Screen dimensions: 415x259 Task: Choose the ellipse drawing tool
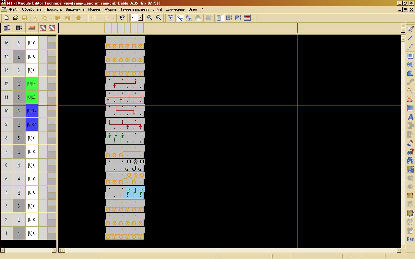(x=410, y=65)
